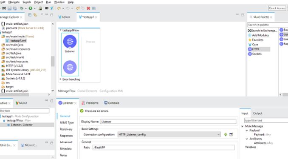The width and height of the screenshot is (288, 159).
Task: Click the forward navigation arrow icon
Action: click(x=68, y=8)
